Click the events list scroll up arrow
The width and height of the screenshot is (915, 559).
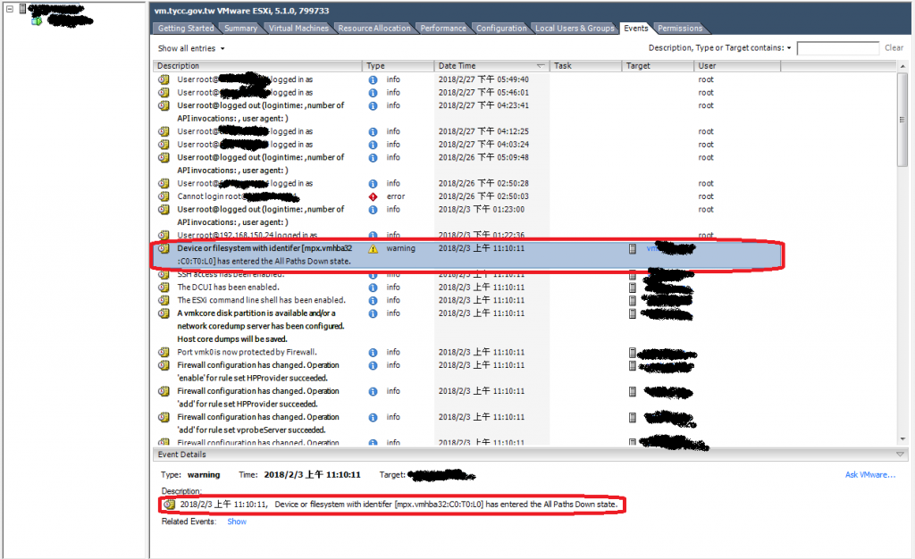[x=902, y=66]
